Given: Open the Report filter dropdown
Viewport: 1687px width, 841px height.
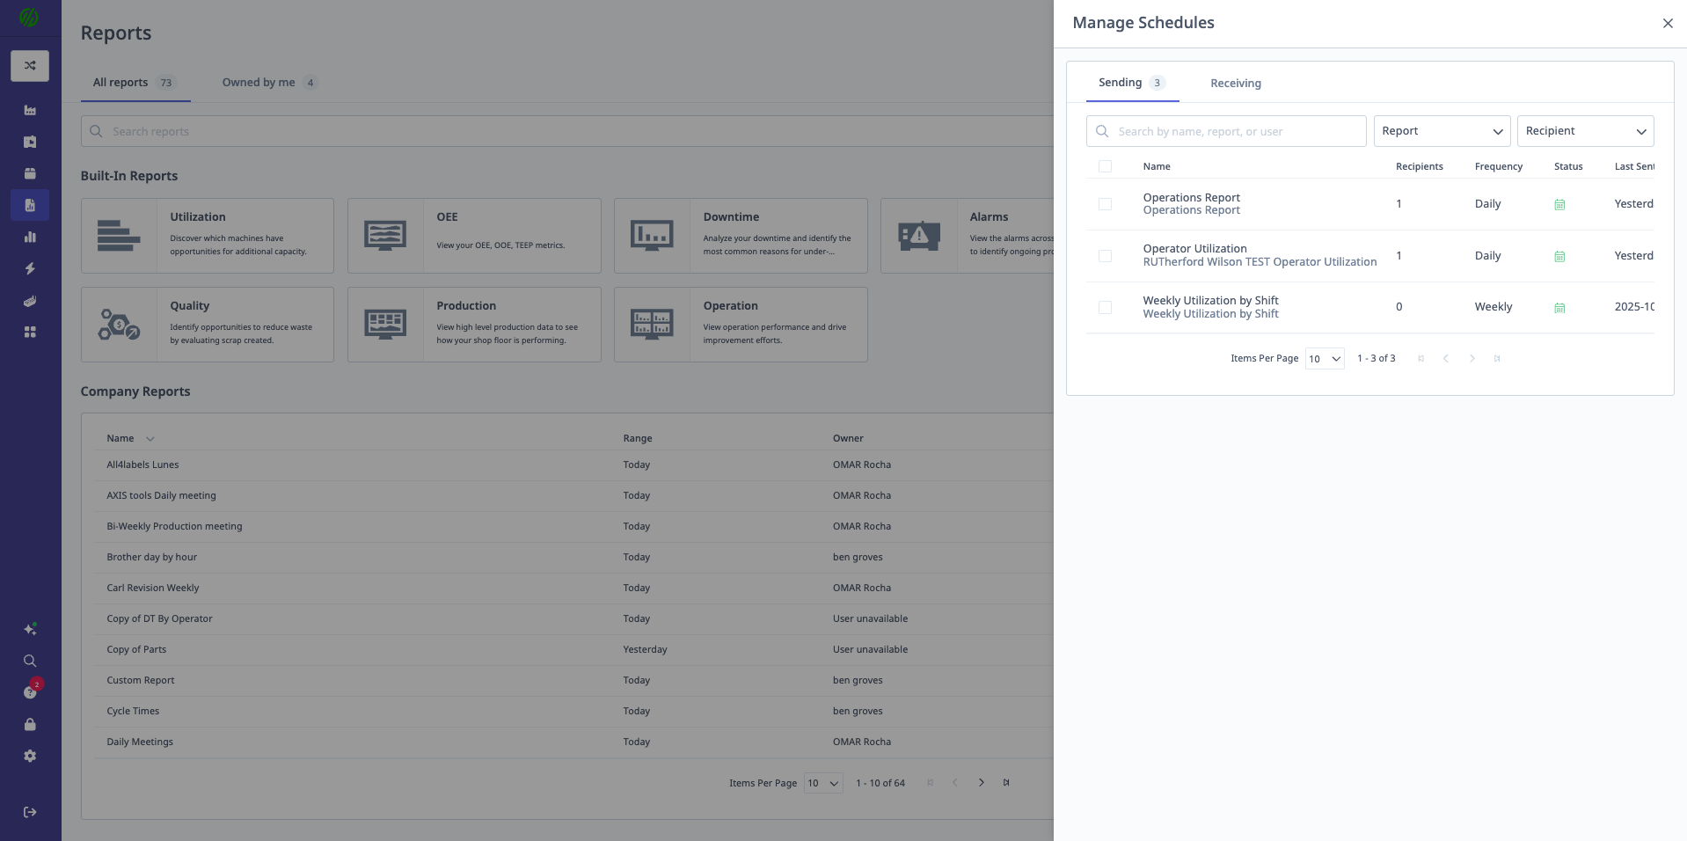Looking at the screenshot, I should (1442, 130).
